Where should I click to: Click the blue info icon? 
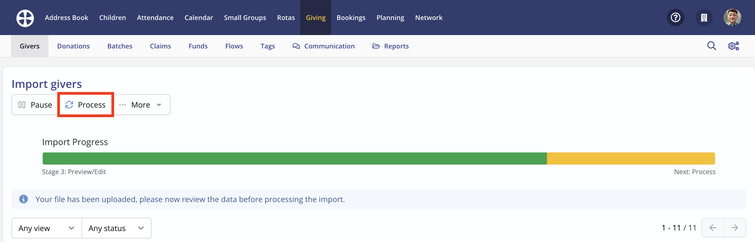[24, 199]
